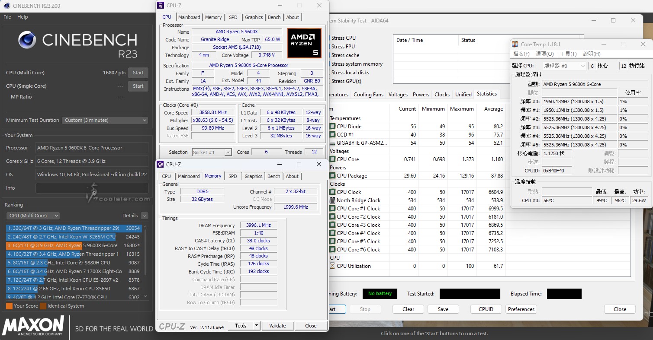Open the CPU (Multi Core) ranking dropdown
Screen dimensions: 653x340
coord(33,216)
